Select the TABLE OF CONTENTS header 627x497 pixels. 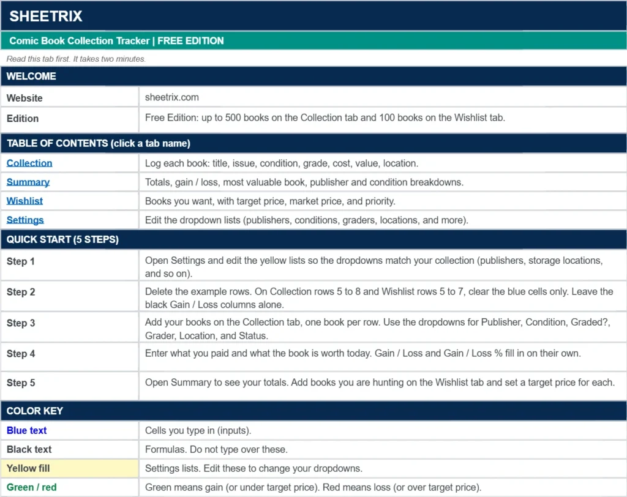click(313, 144)
